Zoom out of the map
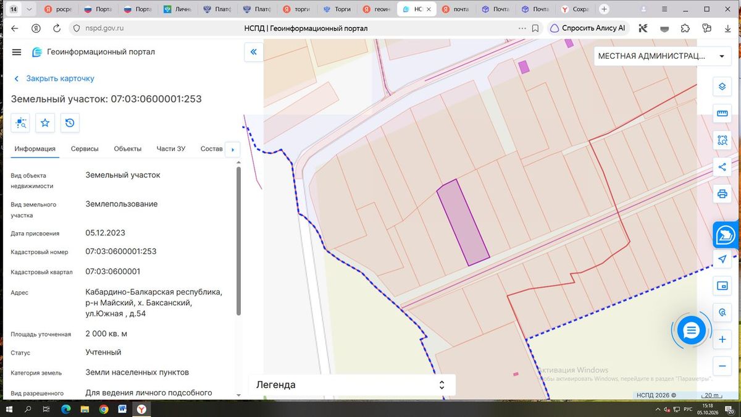This screenshot has height=417, width=741. (722, 366)
